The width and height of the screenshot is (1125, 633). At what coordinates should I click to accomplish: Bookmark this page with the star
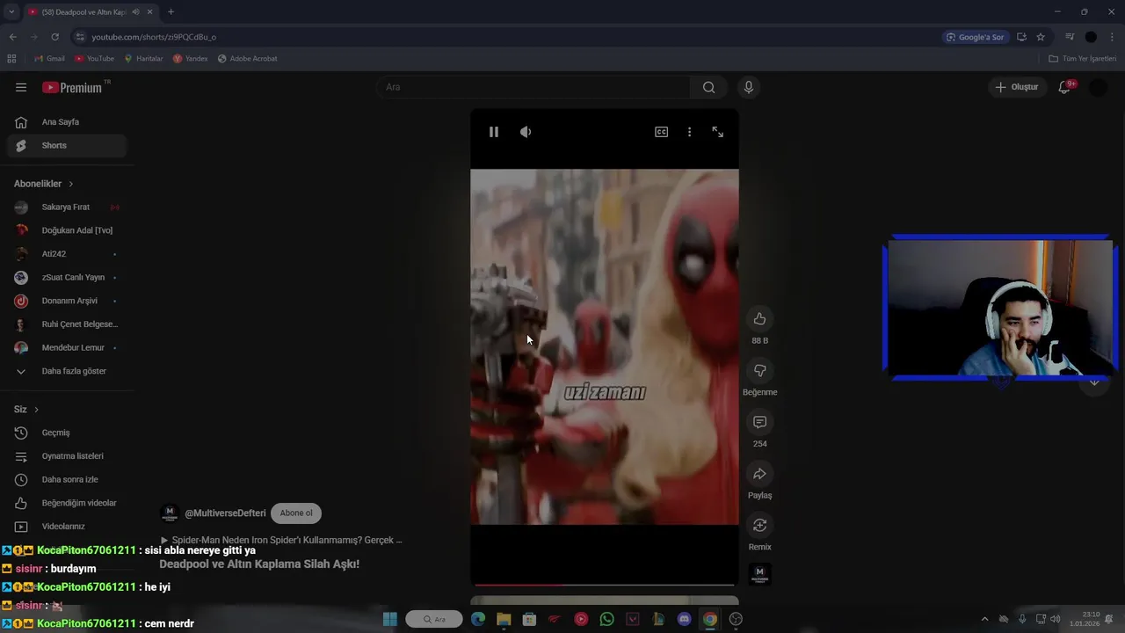1041,37
